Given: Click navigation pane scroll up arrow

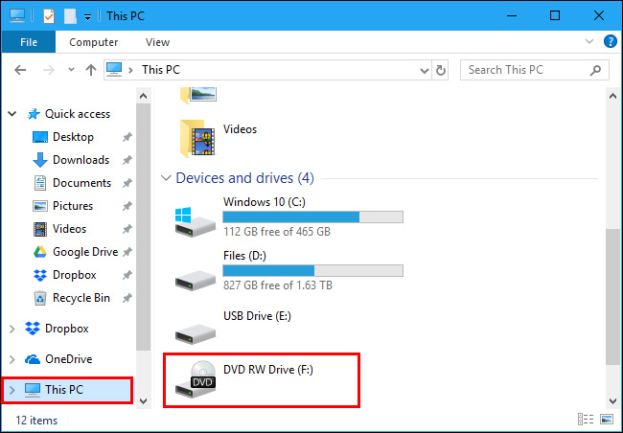Looking at the screenshot, I should 144,96.
